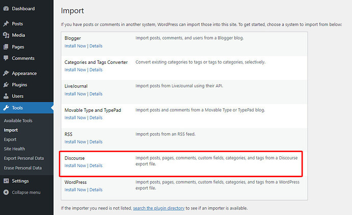View Details for Movable Type and TypePad
The width and height of the screenshot is (352, 215).
[x=96, y=117]
